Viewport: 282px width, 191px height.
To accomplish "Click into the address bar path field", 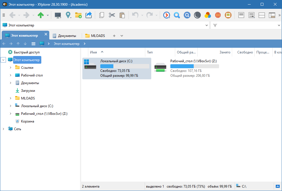I will point(105,25).
